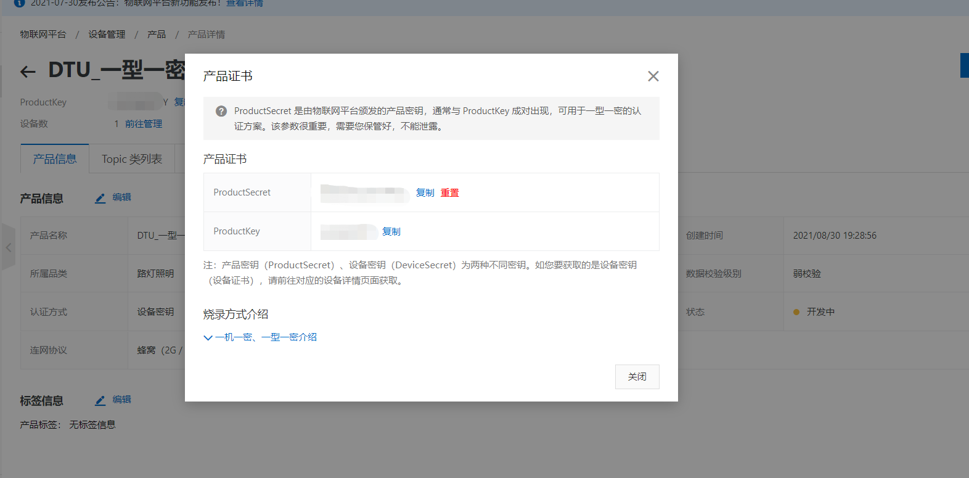Image resolution: width=969 pixels, height=478 pixels.
Task: Copy the ProductKey in the dialog
Action: (391, 231)
